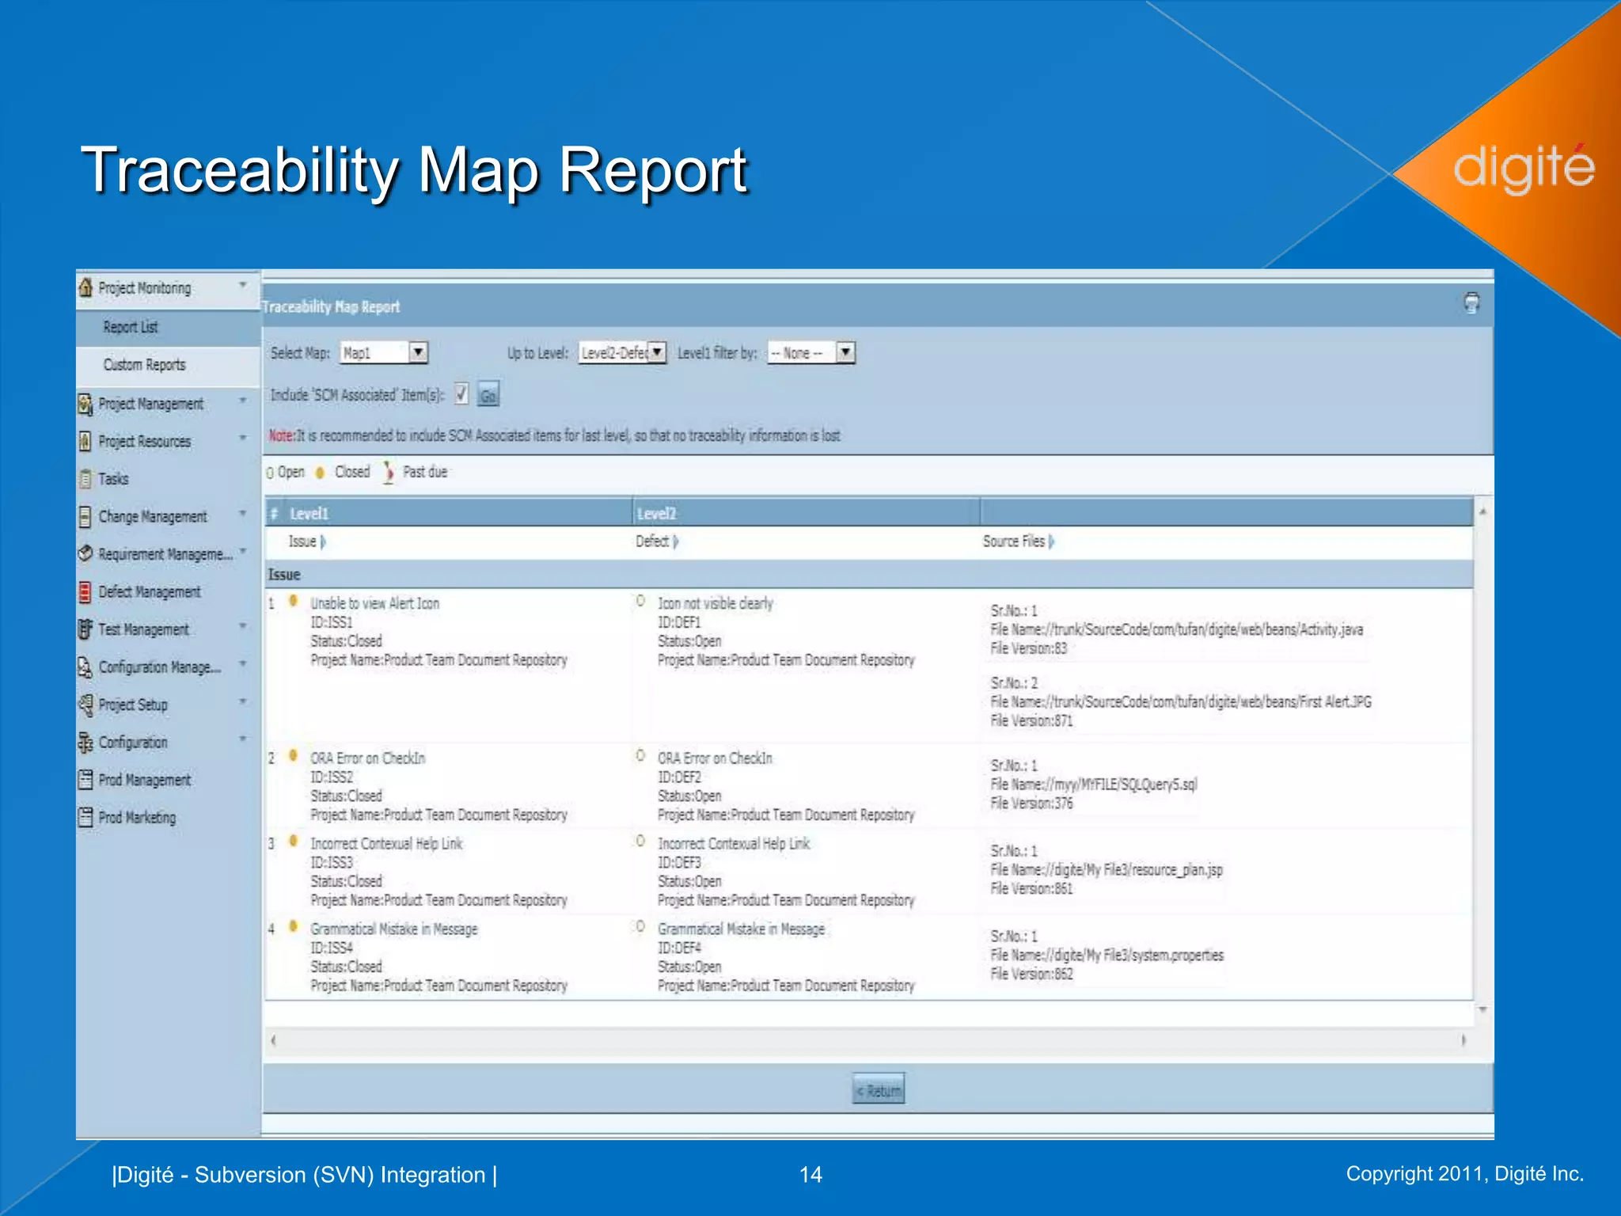Expand the Test Management menu arrow
This screenshot has width=1621, height=1216.
click(243, 626)
